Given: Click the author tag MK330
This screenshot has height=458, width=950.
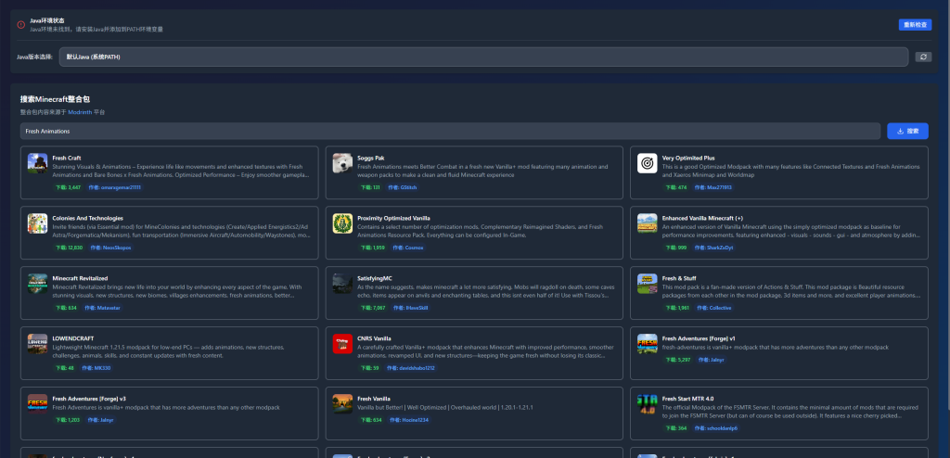Looking at the screenshot, I should [x=96, y=368].
